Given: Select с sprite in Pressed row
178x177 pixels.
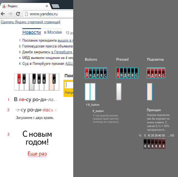Looking at the screenshot, I should point(136,73).
